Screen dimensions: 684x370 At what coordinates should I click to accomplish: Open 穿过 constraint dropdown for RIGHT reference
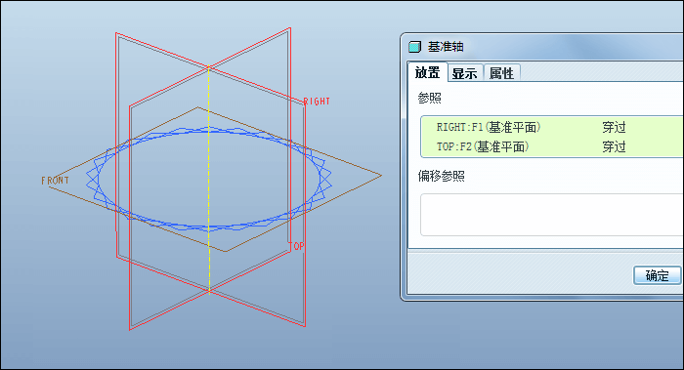(x=615, y=127)
